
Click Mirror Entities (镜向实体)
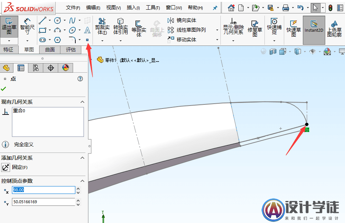tap(182, 21)
